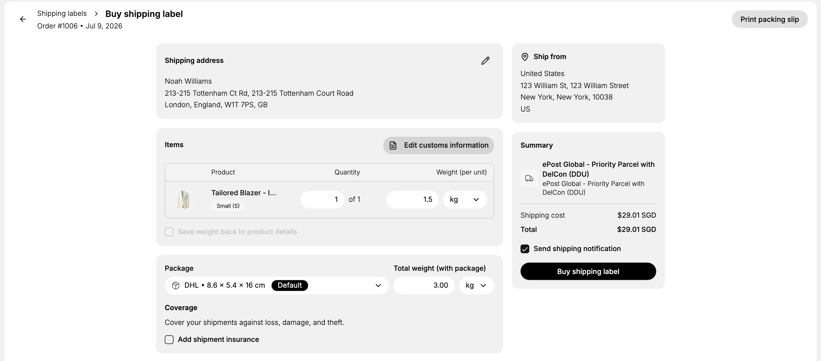Focus the total weight field showing 3.00
Viewport: 821px width, 361px height.
pos(424,286)
